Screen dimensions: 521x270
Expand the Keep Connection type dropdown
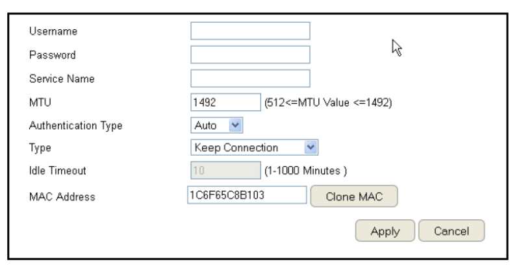pyautogui.click(x=255, y=148)
